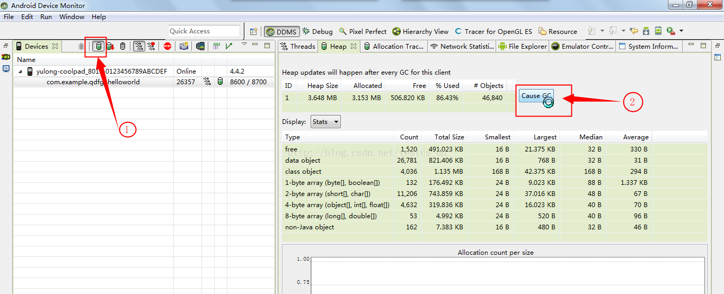Image resolution: width=724 pixels, height=294 pixels.
Task: Click the Start OpenGL Trace icon
Action: coord(228,47)
